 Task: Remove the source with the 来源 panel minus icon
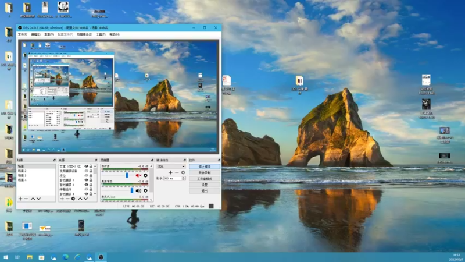pos(67,199)
